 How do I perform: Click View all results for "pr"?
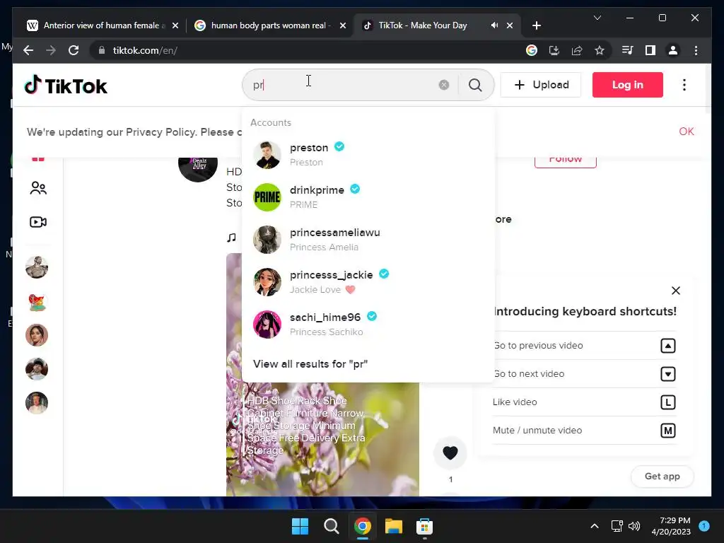(x=310, y=364)
